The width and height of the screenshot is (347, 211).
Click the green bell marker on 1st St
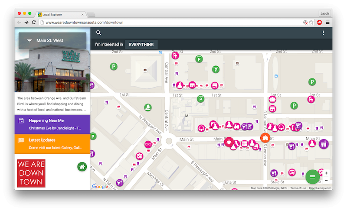148,107
